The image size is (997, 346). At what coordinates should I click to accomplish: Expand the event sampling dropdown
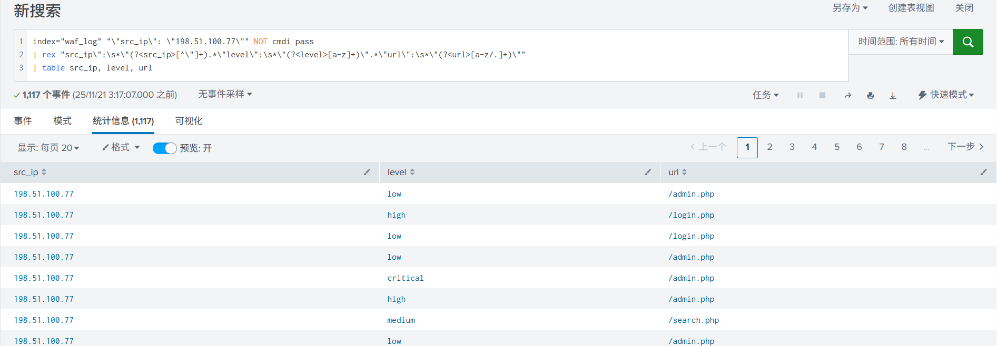click(225, 94)
